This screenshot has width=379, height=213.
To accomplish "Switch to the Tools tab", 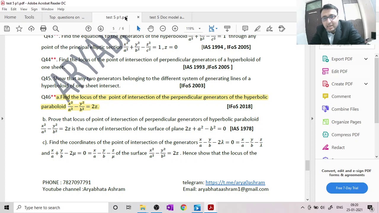I will (x=29, y=17).
